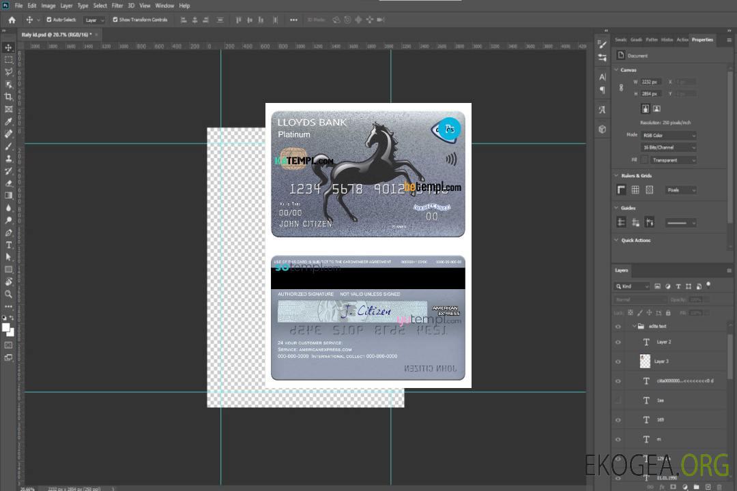Open the more options ellipsis in options bar

(293, 20)
